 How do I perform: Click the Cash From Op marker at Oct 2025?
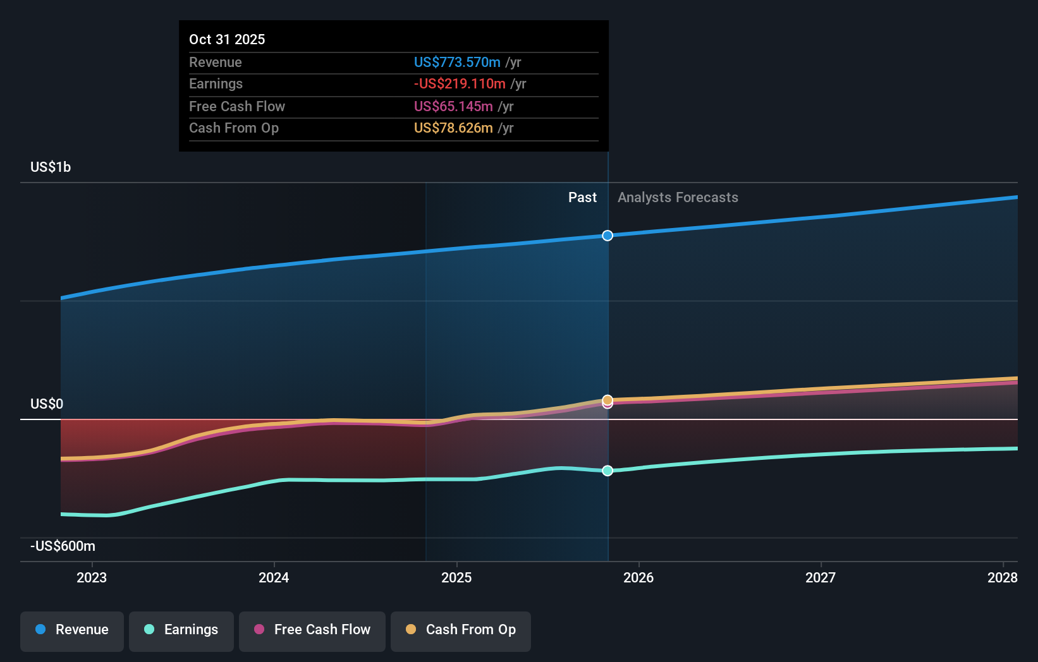click(x=608, y=400)
